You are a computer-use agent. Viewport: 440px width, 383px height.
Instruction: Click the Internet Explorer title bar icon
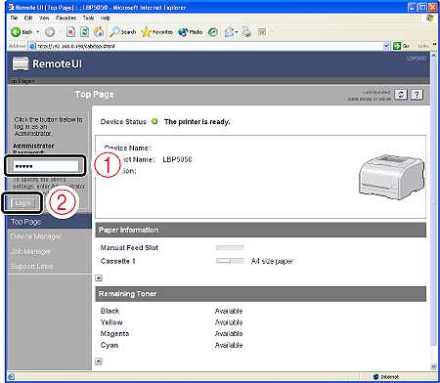point(11,7)
